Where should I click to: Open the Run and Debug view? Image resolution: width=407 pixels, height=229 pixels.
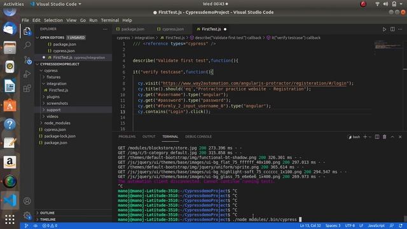point(27,74)
